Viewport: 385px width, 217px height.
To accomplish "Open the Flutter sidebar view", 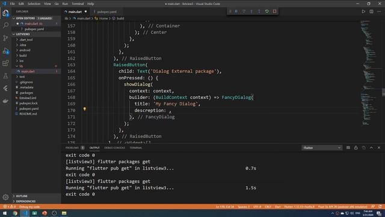I will tap(5, 89).
